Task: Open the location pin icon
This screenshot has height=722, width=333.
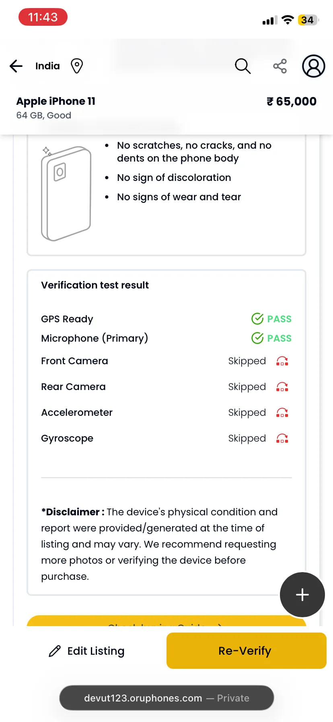Action: point(77,66)
